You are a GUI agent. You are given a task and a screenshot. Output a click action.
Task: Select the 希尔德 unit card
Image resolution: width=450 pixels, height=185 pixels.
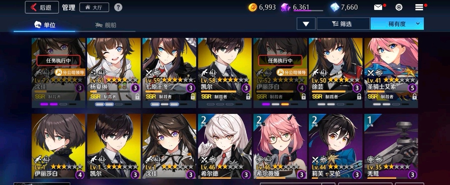[225, 146]
